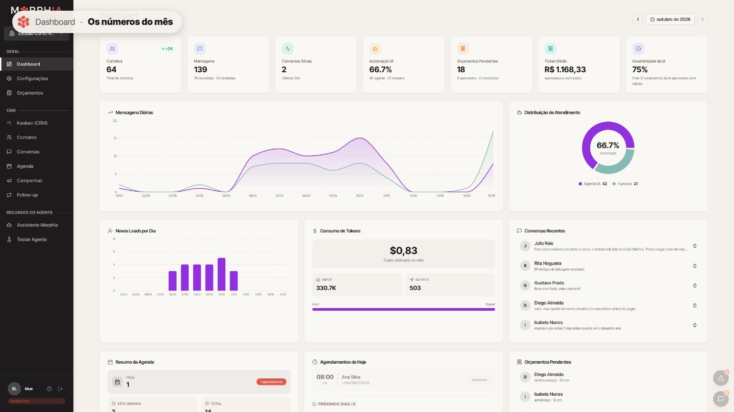Click the Assertividade da IA icon
Viewport: 734px width, 412px height.
tap(638, 49)
